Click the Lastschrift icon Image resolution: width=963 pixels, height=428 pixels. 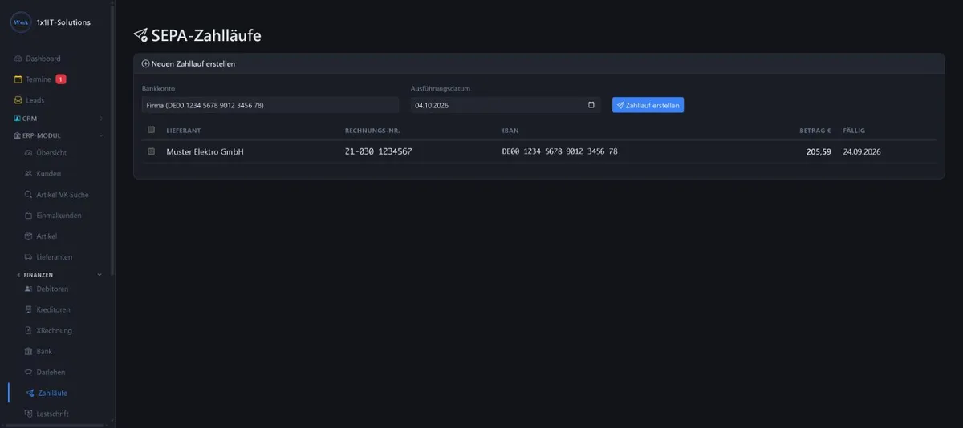click(x=29, y=414)
